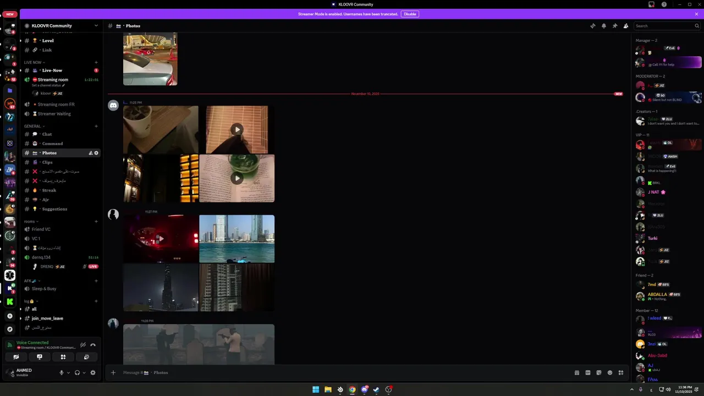The height and width of the screenshot is (396, 704).
Task: Show hidden system tray icons
Action: click(x=631, y=389)
